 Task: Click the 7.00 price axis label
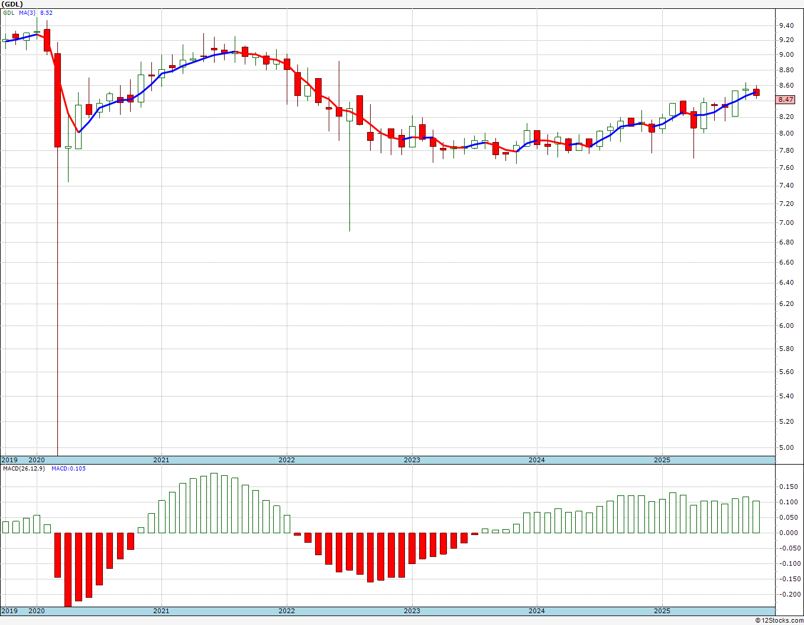pyautogui.click(x=786, y=223)
